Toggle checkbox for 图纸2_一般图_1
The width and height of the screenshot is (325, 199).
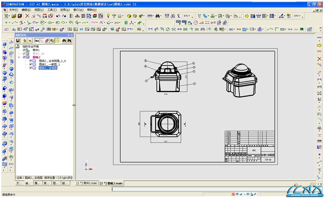[x=31, y=64]
